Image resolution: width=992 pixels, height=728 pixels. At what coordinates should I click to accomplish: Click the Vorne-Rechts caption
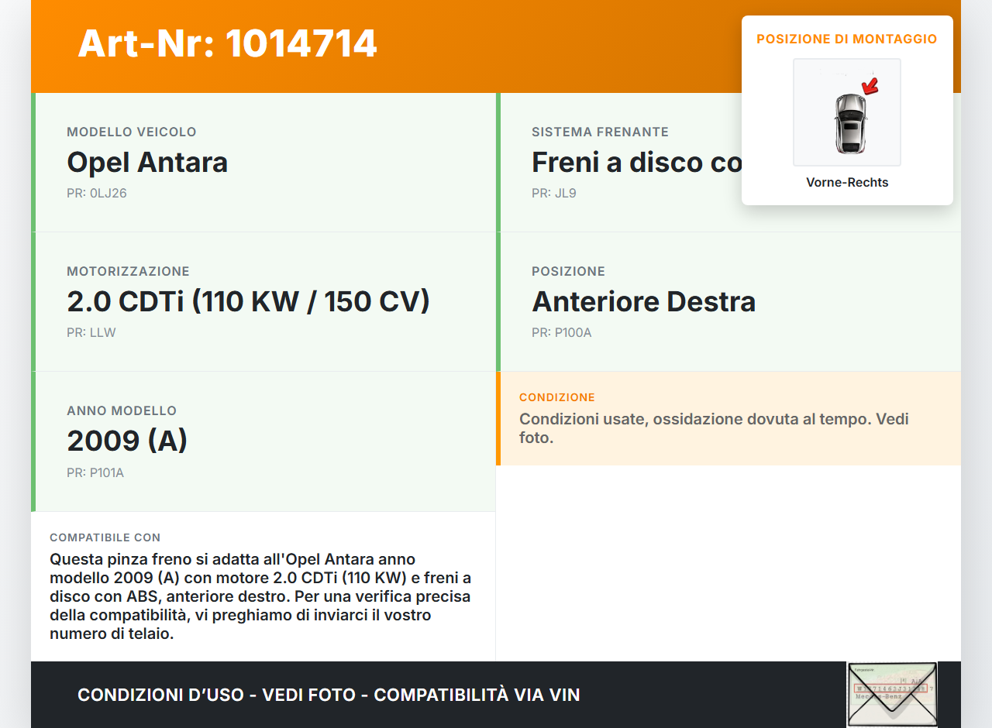[x=847, y=183]
